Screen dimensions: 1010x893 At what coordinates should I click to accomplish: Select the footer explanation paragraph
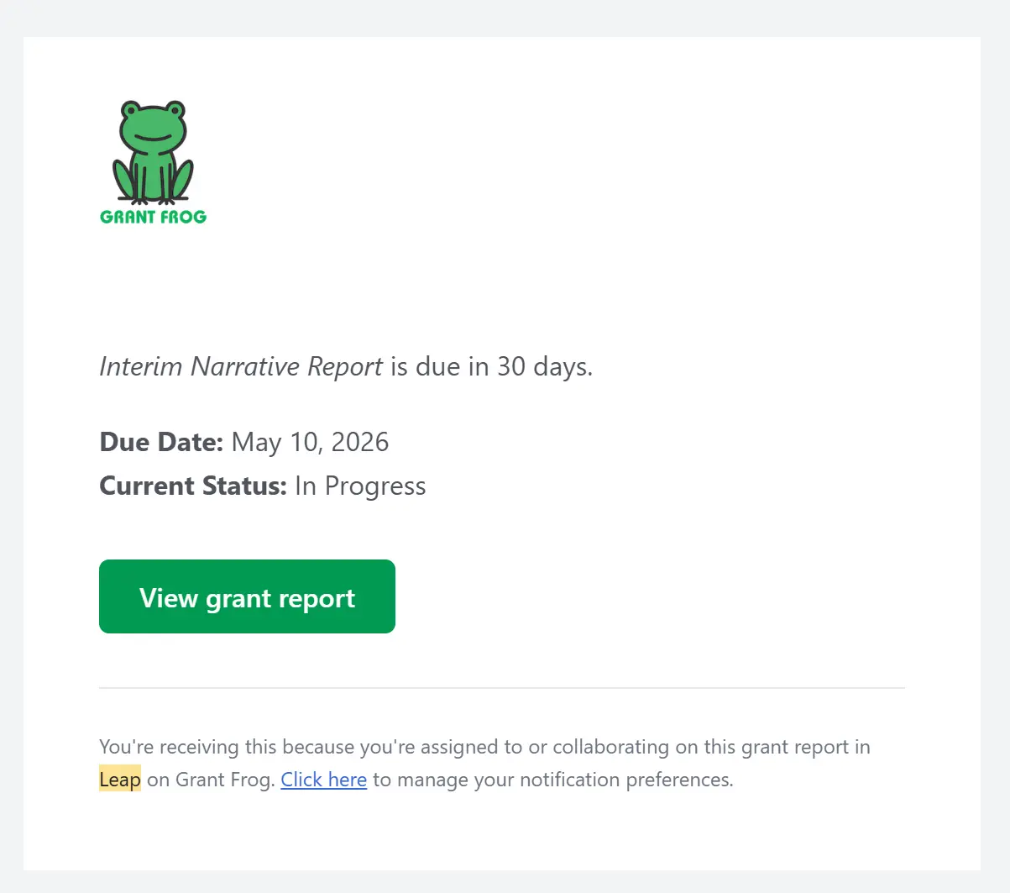(484, 762)
